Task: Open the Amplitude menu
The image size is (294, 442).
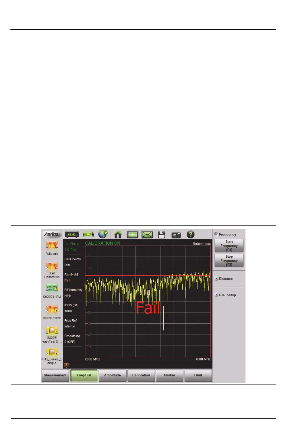Action: point(112,376)
